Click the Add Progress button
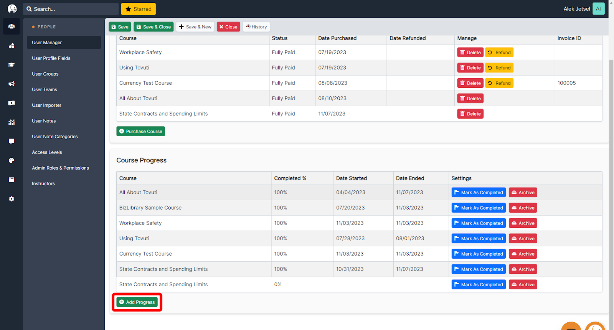614x330 pixels. click(137, 302)
